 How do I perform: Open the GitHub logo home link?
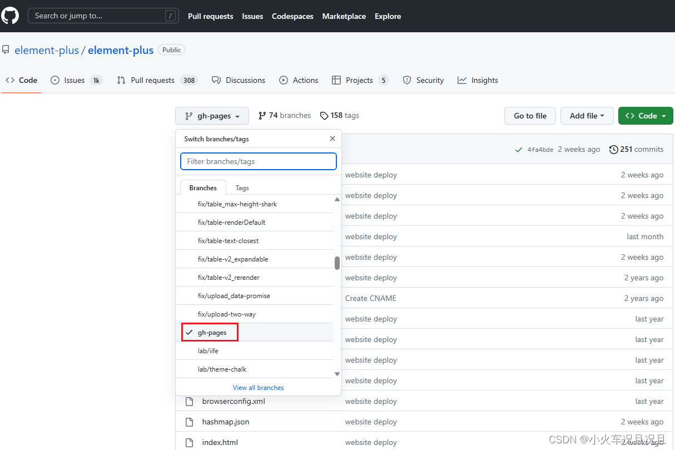pyautogui.click(x=10, y=16)
